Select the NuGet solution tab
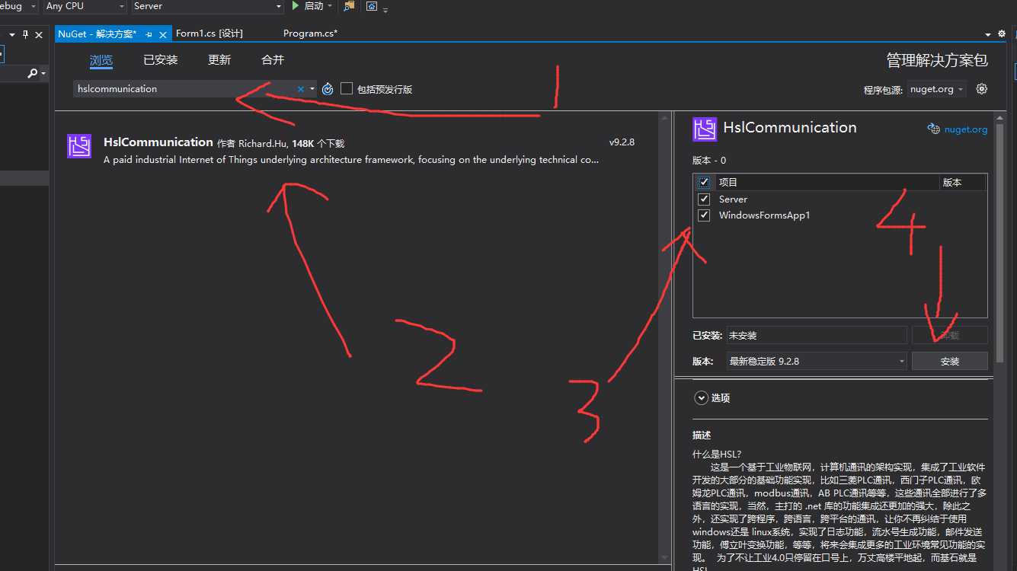Image resolution: width=1017 pixels, height=571 pixels. point(97,34)
